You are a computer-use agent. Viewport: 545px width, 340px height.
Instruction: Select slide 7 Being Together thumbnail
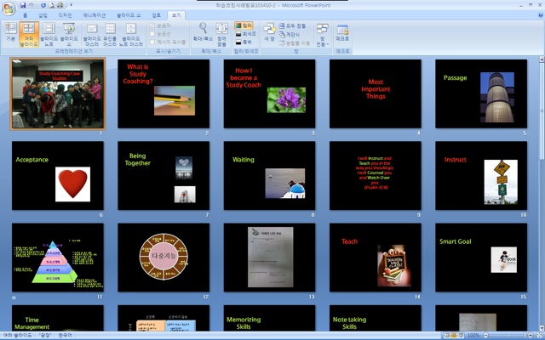[x=163, y=176]
